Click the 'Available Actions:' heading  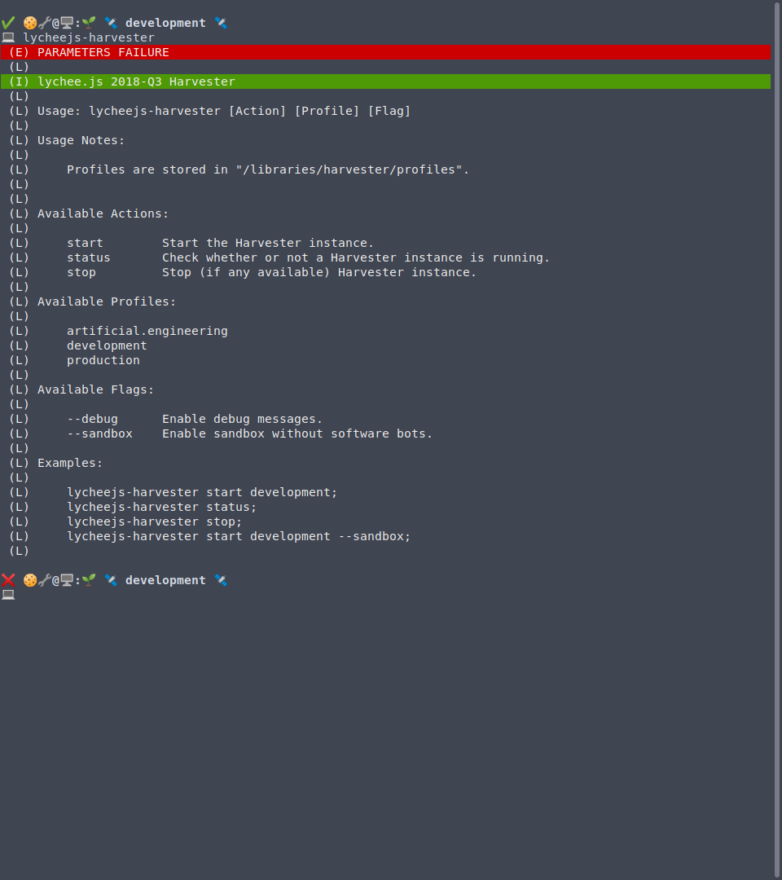pos(103,213)
